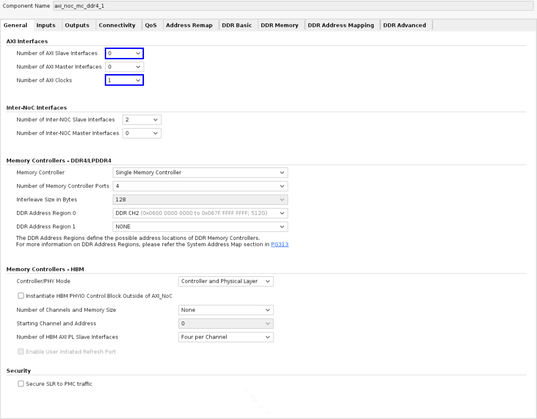Open the PG313 documentation link
This screenshot has height=419, width=537.
pyautogui.click(x=279, y=245)
